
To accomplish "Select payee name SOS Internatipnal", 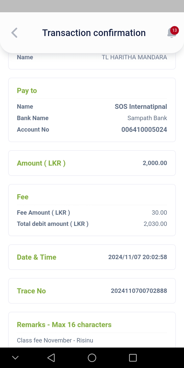I will pyautogui.click(x=141, y=107).
